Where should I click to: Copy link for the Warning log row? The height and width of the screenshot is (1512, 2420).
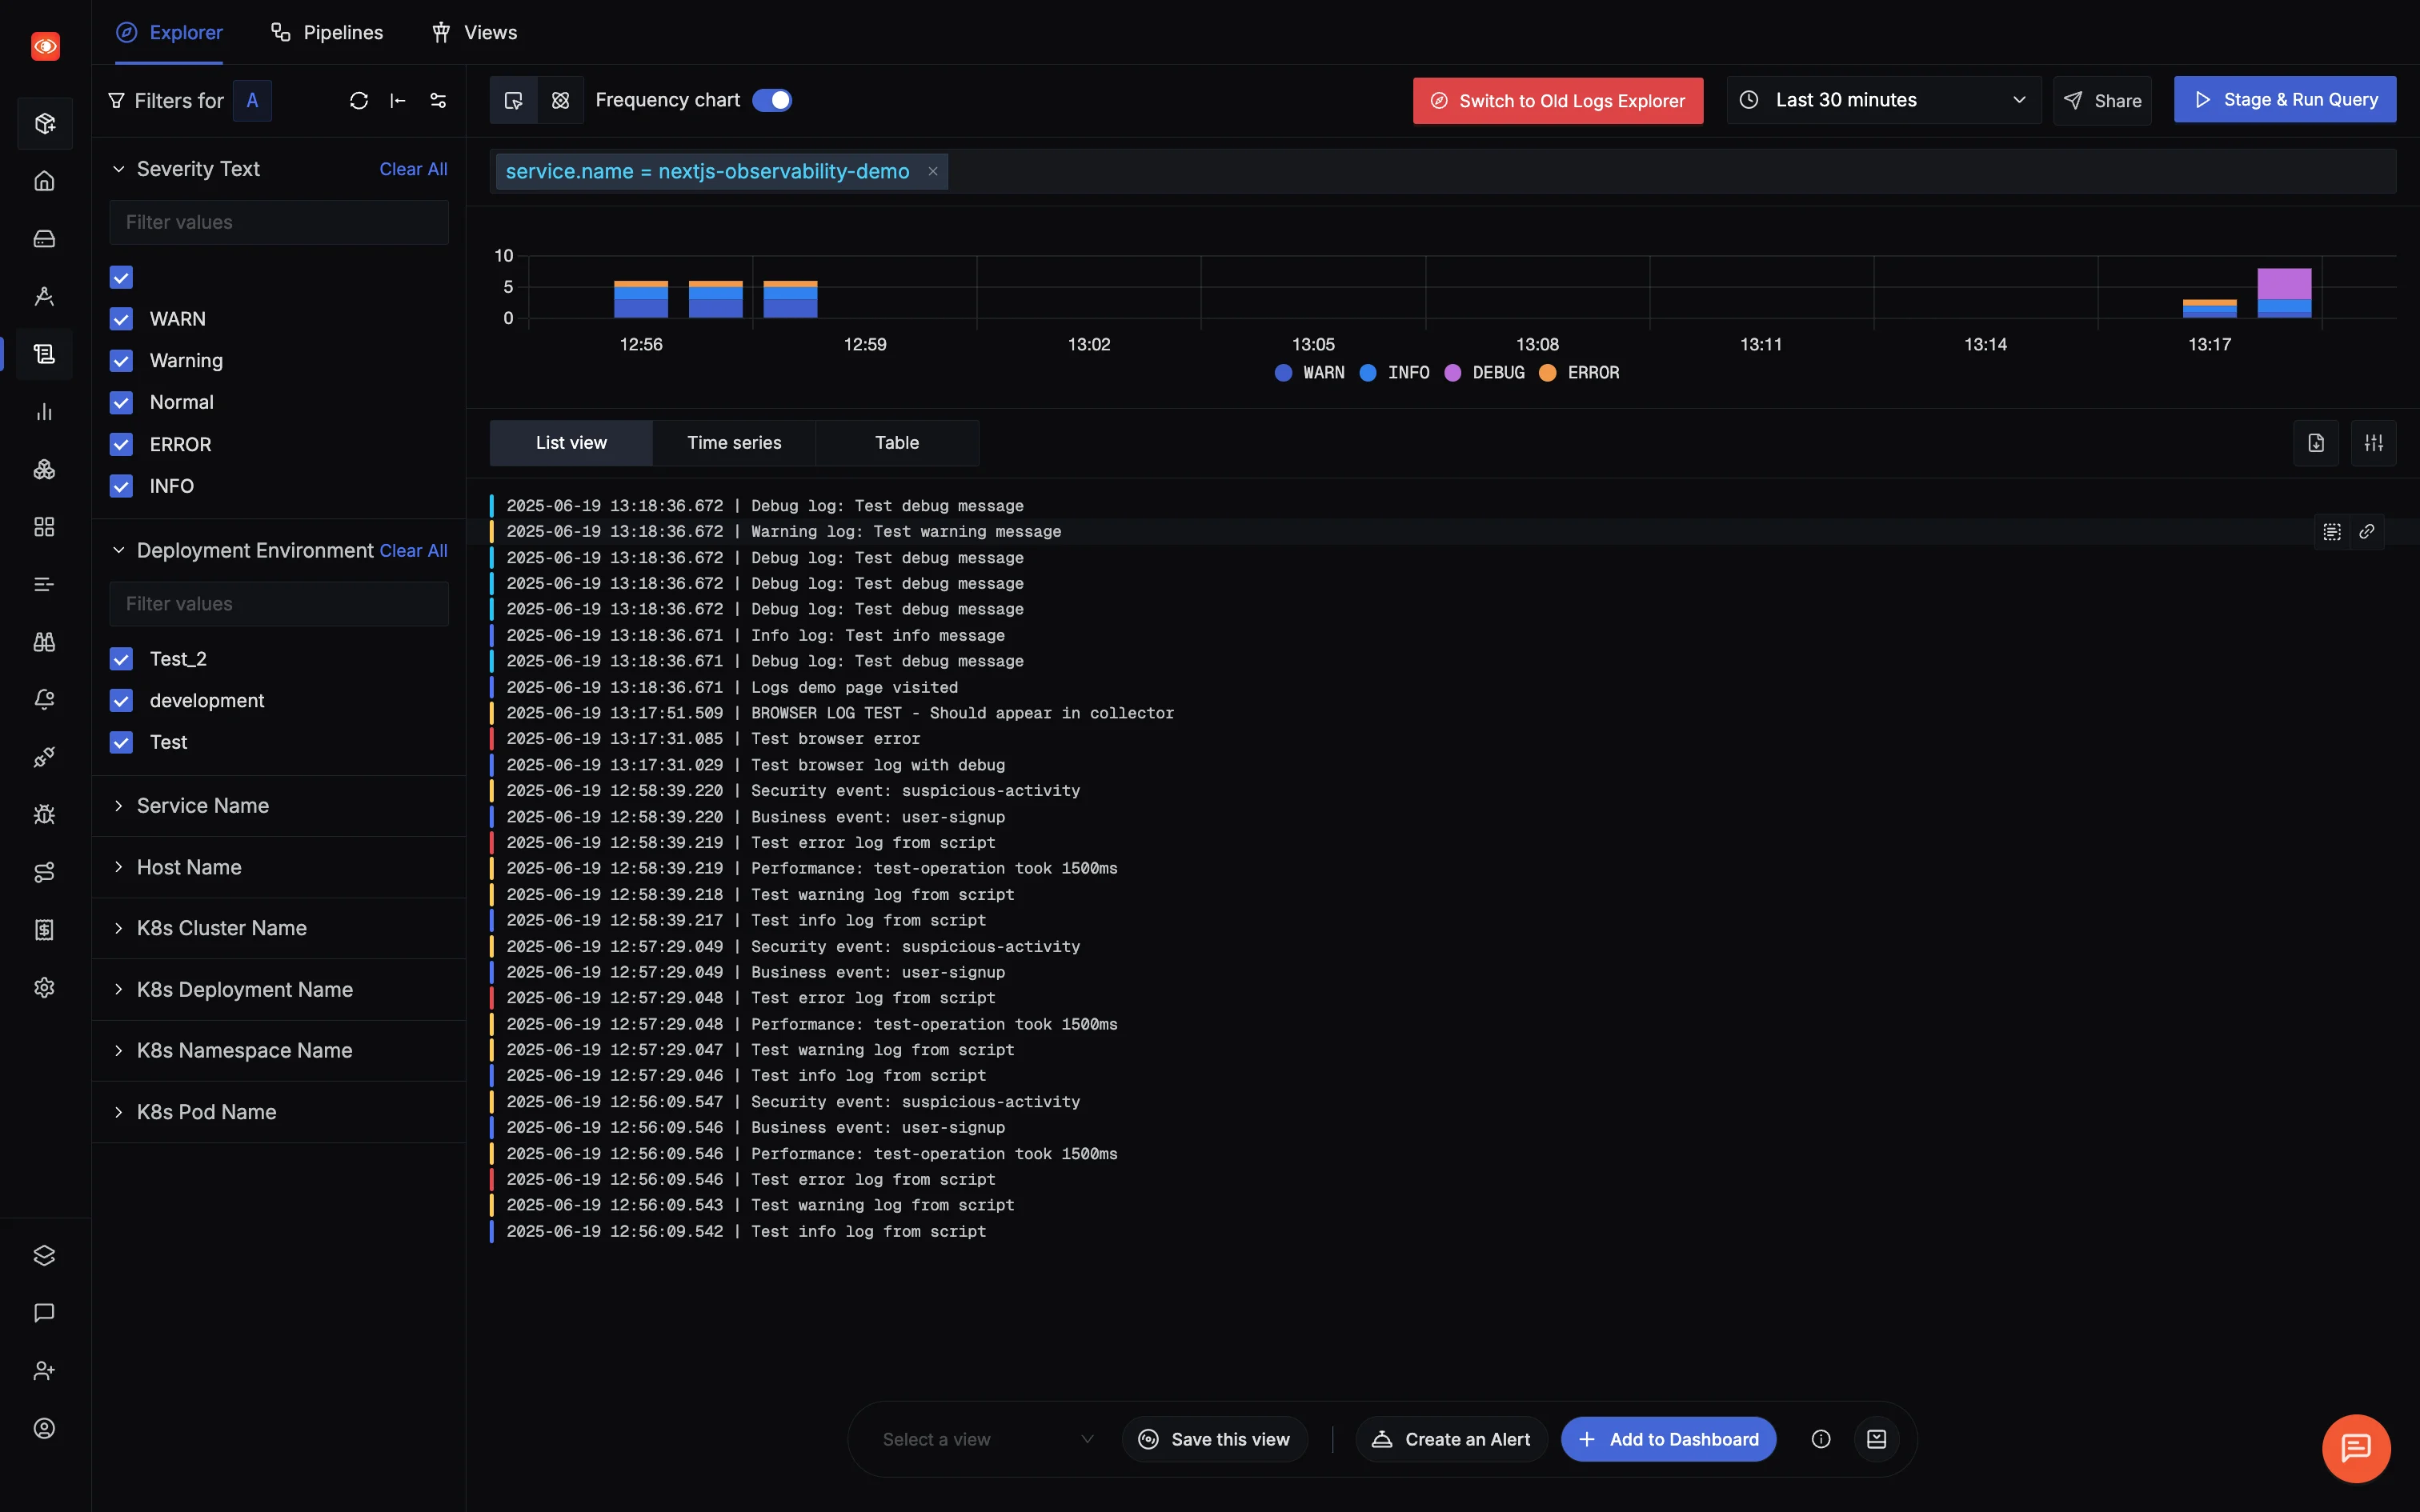[2367, 532]
